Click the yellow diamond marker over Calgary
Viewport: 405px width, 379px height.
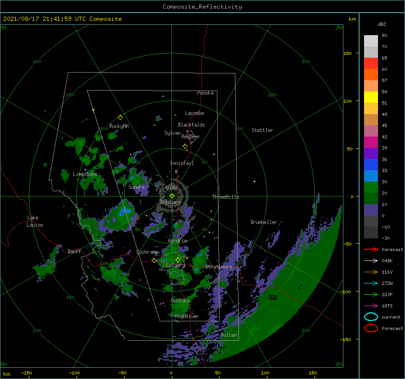(178, 260)
